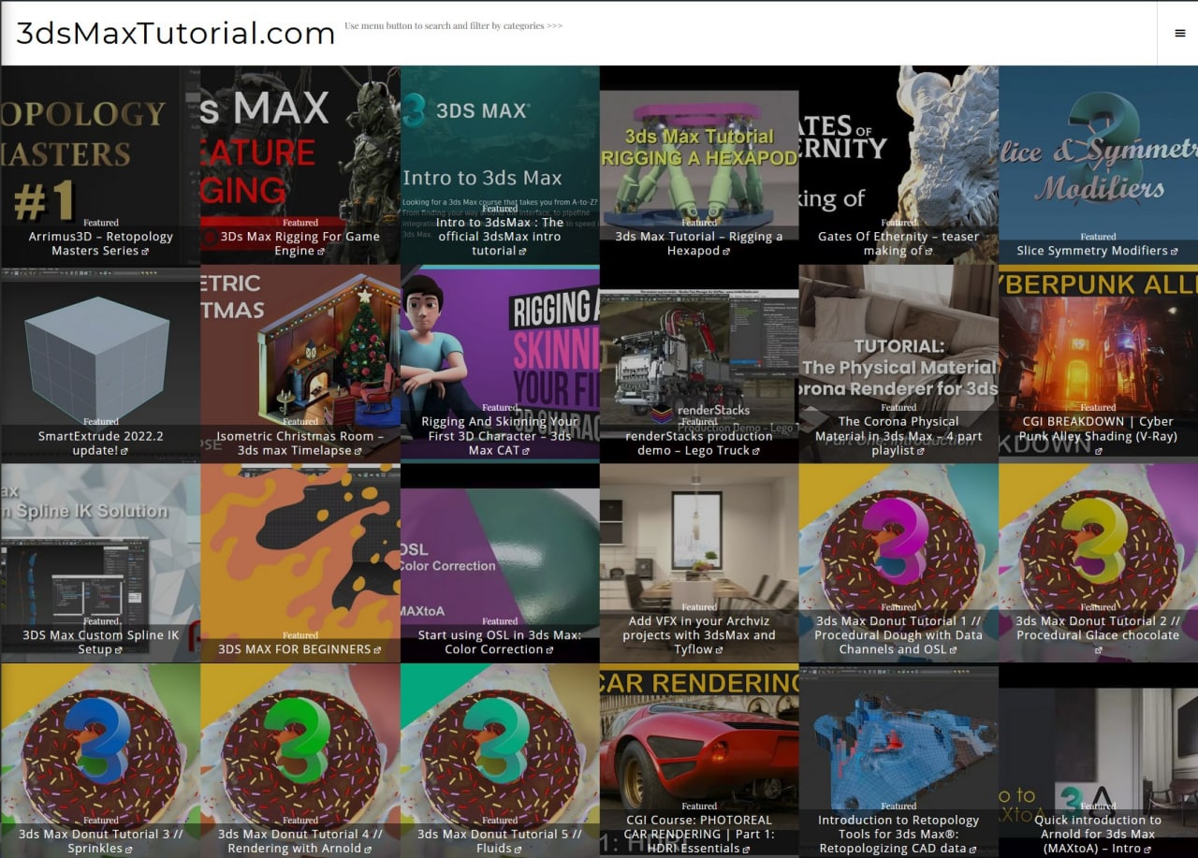This screenshot has height=858, width=1198.
Task: Open 3Ds Max Rigging For Game Engine
Action: click(x=300, y=243)
